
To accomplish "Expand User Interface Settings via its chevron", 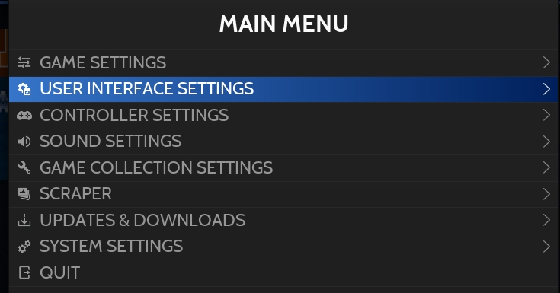I will [546, 89].
